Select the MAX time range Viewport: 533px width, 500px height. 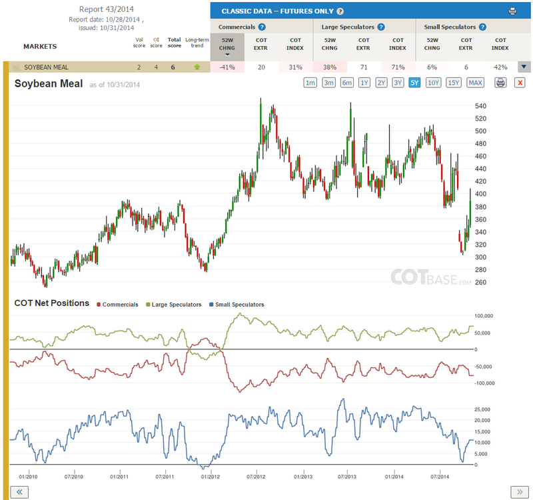[x=475, y=83]
